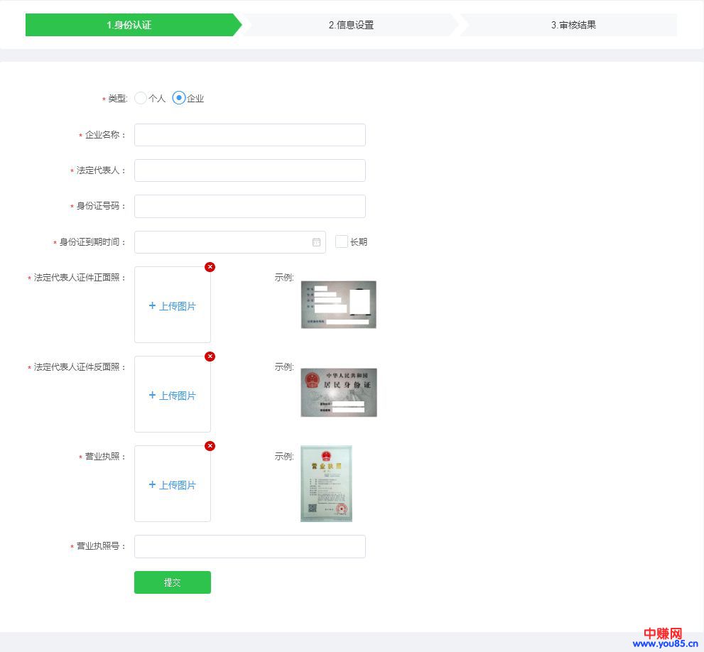Screen dimensions: 704x652
Task: Check the 长期 checkbox
Action: (342, 241)
